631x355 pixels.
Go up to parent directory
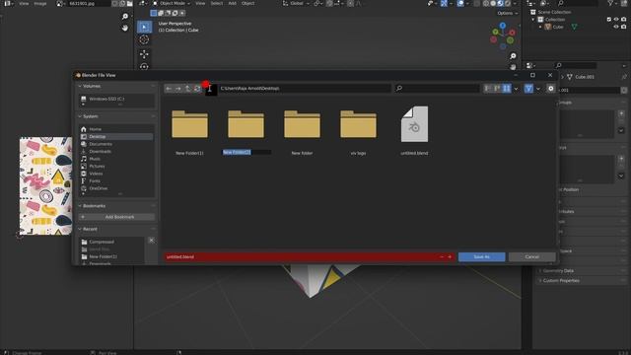[188, 89]
